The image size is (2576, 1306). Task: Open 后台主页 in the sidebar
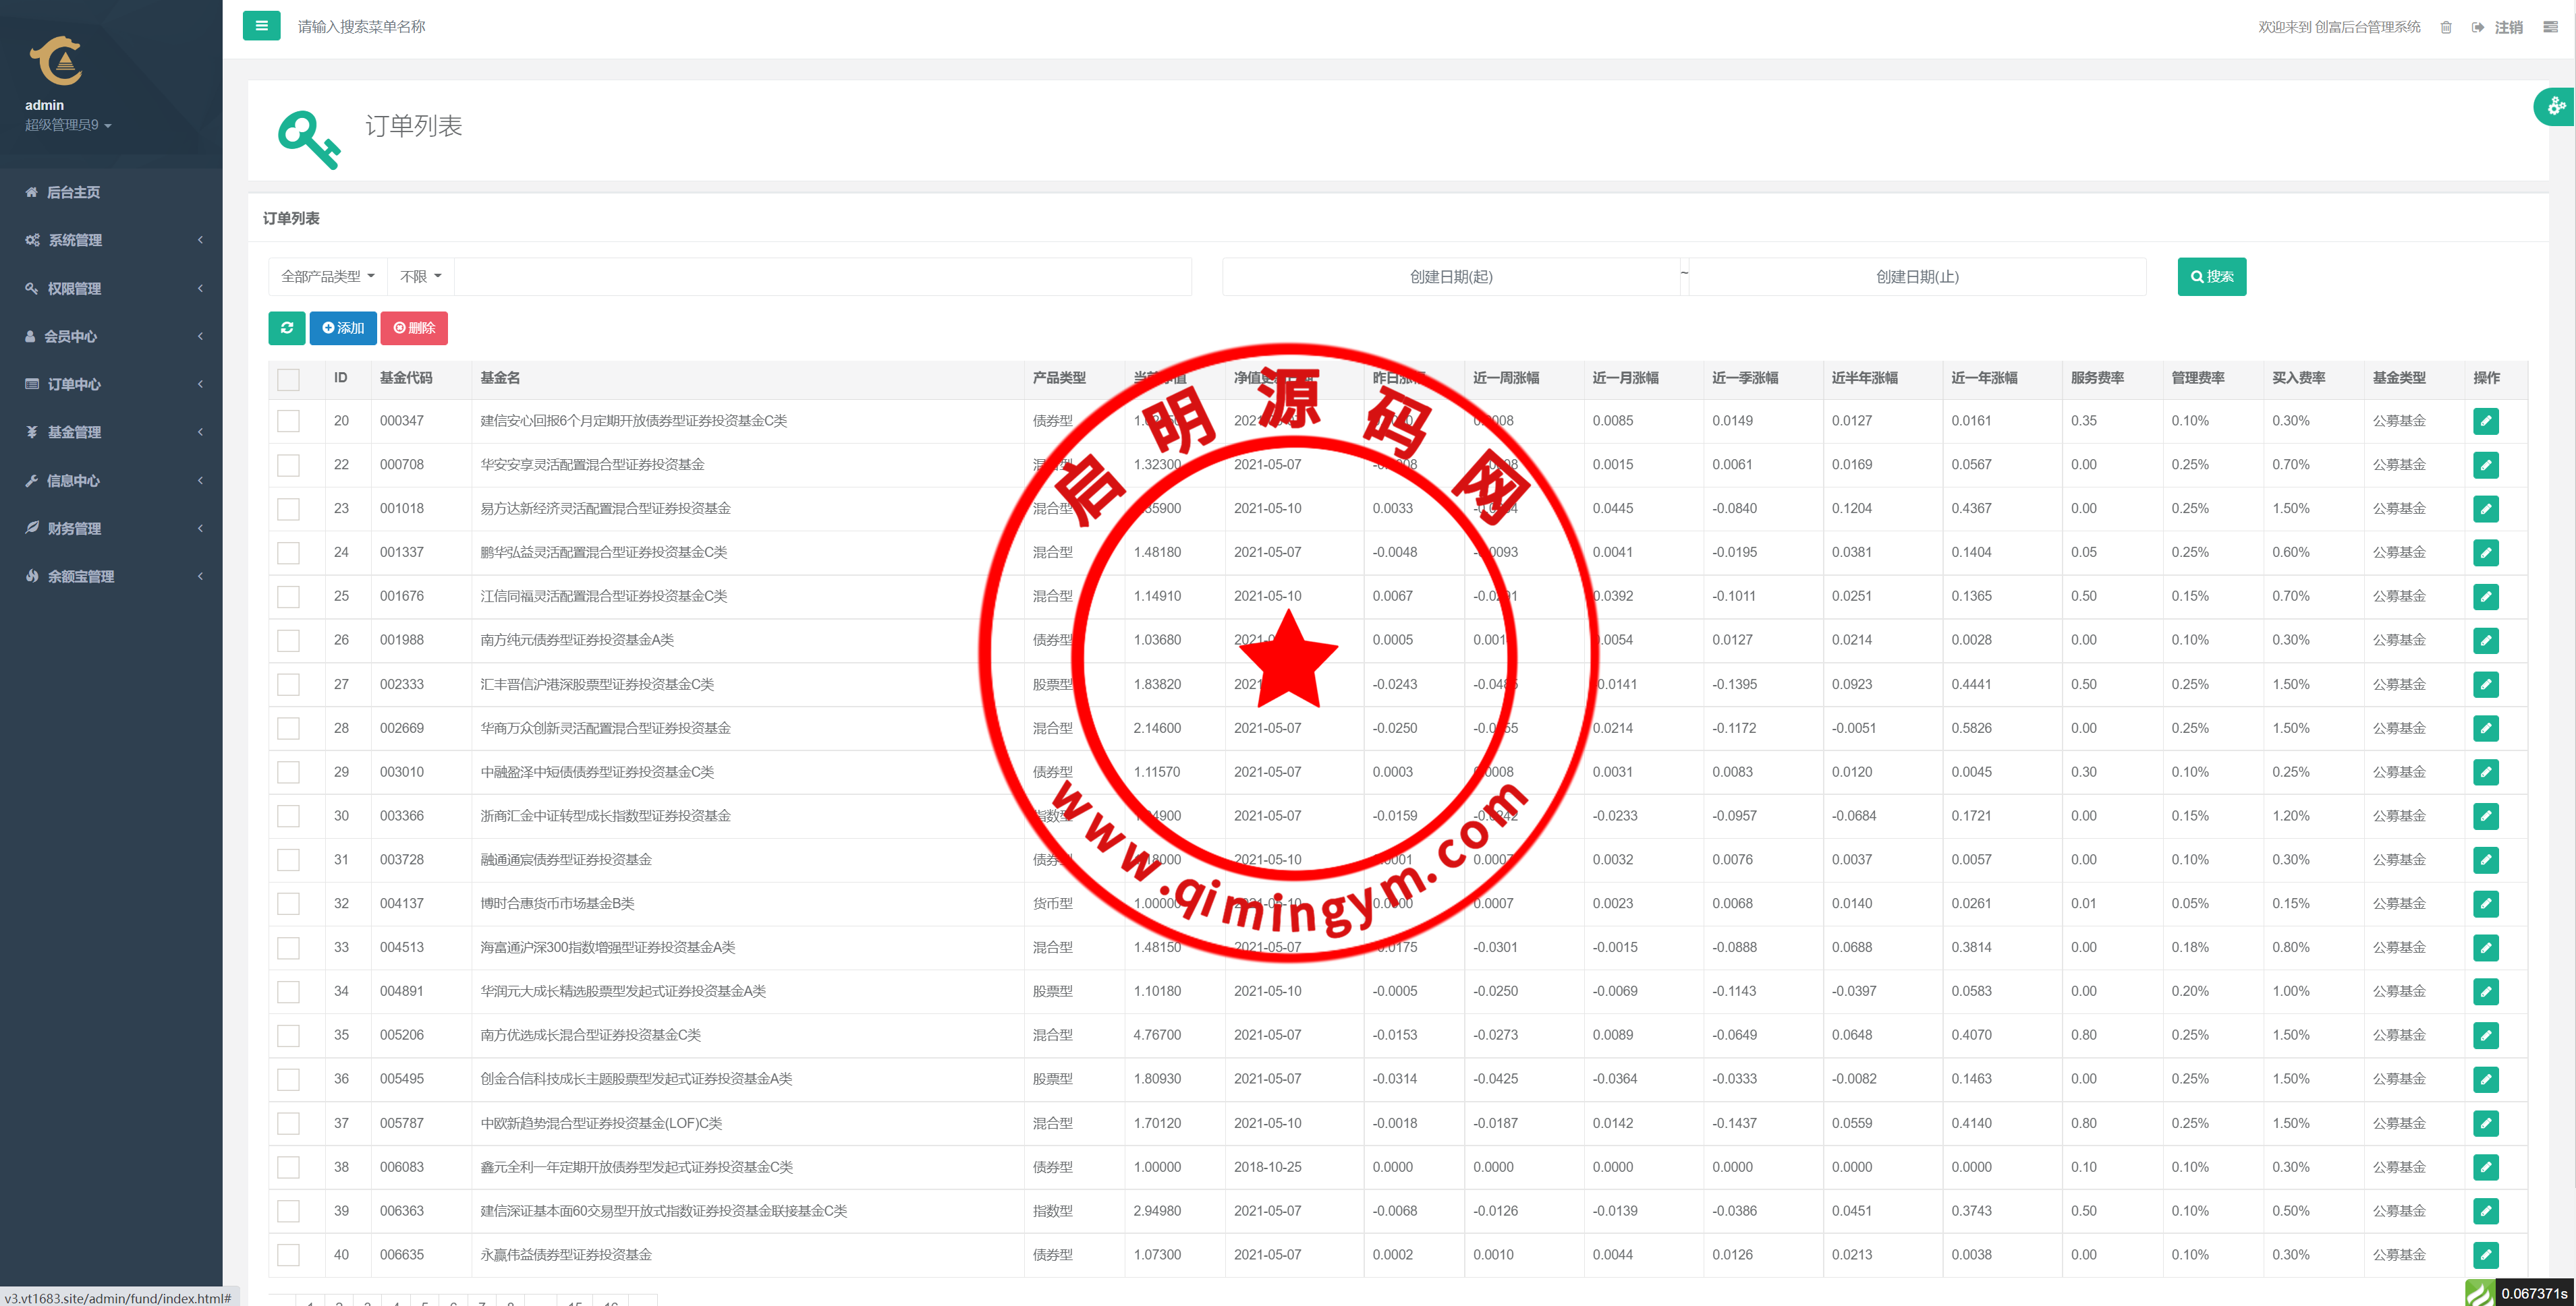click(73, 192)
